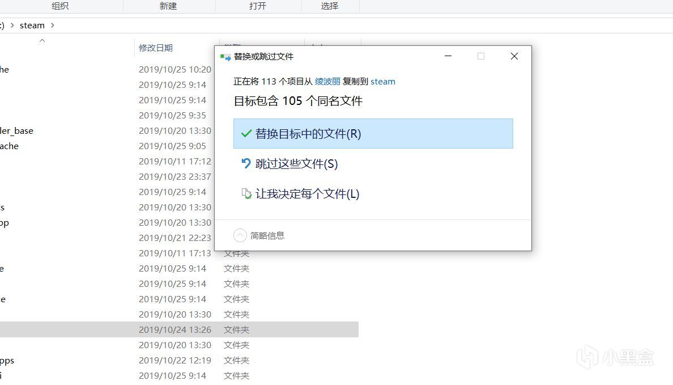Viewport: 673px width, 385px height.
Task: Click the skip arrow icon beside 跳过这些文件
Action: 246,164
